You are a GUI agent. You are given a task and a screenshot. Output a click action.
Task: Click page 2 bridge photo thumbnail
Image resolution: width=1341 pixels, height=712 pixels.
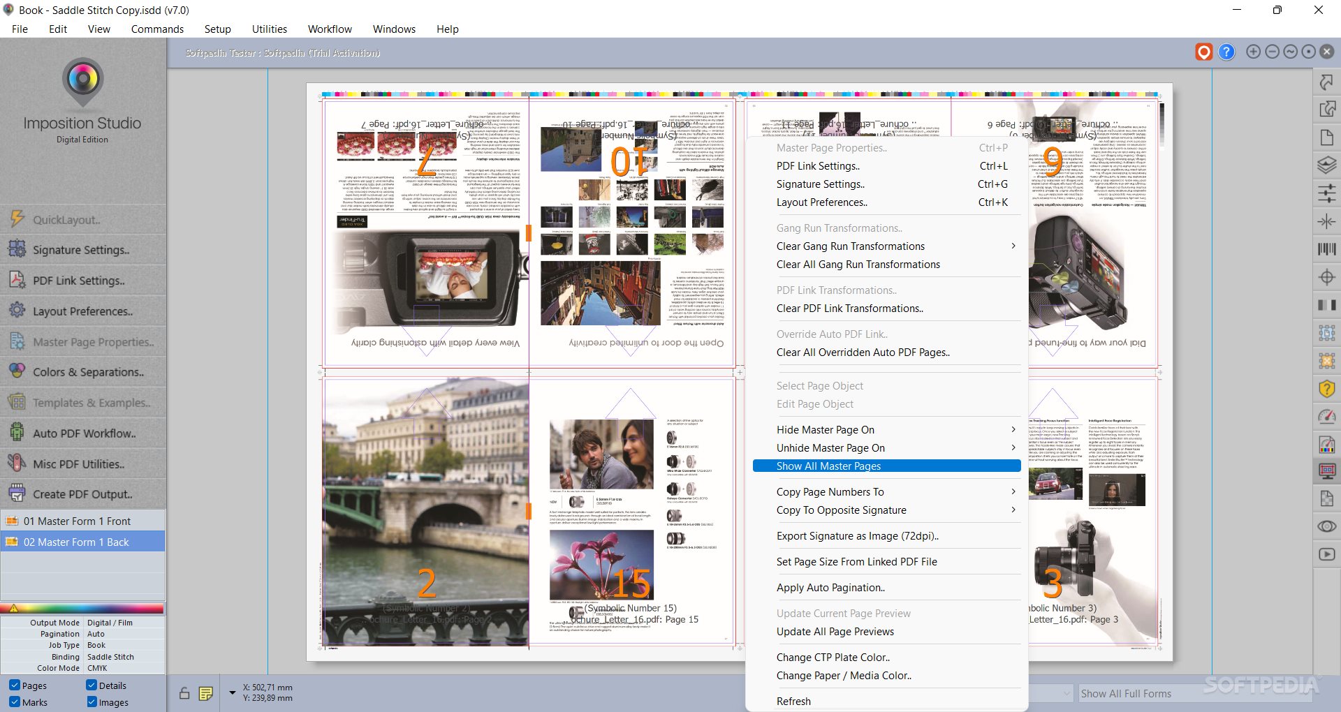point(426,512)
